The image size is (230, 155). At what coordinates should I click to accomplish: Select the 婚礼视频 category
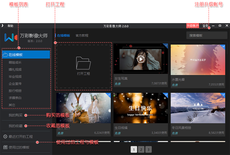click(15, 70)
